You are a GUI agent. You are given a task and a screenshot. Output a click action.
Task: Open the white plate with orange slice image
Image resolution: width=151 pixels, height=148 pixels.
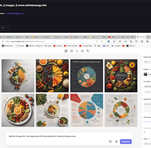[x=18, y=110]
